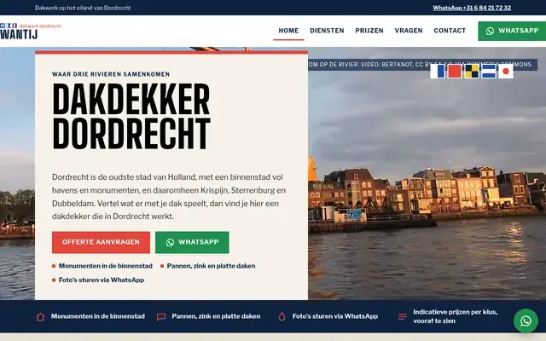This screenshot has width=546, height=341.
Task: Click the speech bubble icon beside Pannen, zink
Action: click(161, 316)
